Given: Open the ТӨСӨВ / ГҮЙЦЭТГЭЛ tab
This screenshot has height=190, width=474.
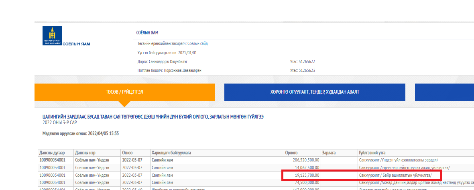Looking at the screenshot, I should click(x=124, y=92).
